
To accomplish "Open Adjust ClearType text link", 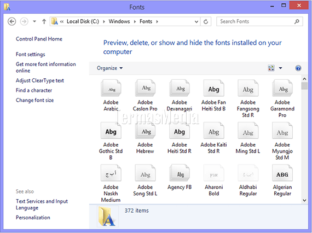I will coord(40,80).
